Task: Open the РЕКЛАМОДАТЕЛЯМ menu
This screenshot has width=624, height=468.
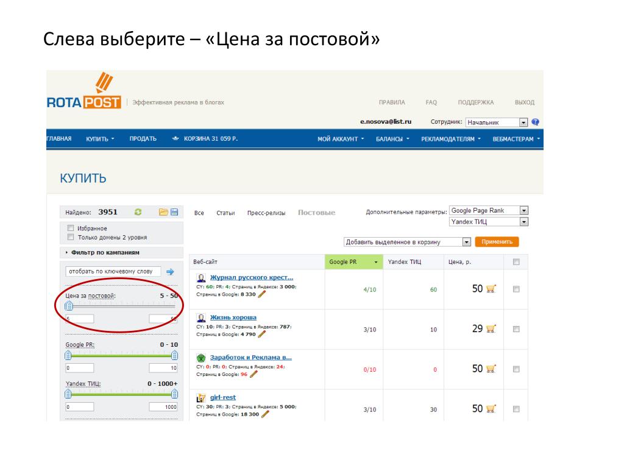Action: [x=451, y=139]
